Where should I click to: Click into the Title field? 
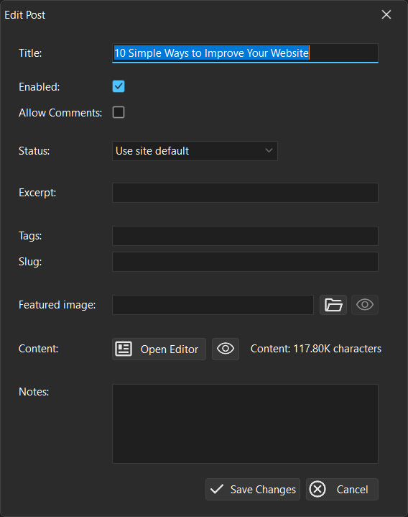[246, 53]
